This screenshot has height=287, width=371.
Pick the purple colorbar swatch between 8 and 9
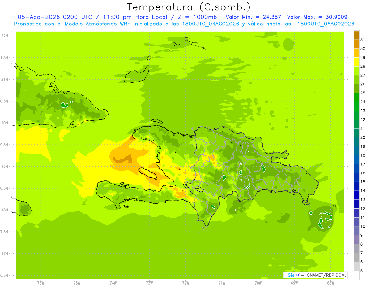(356, 240)
